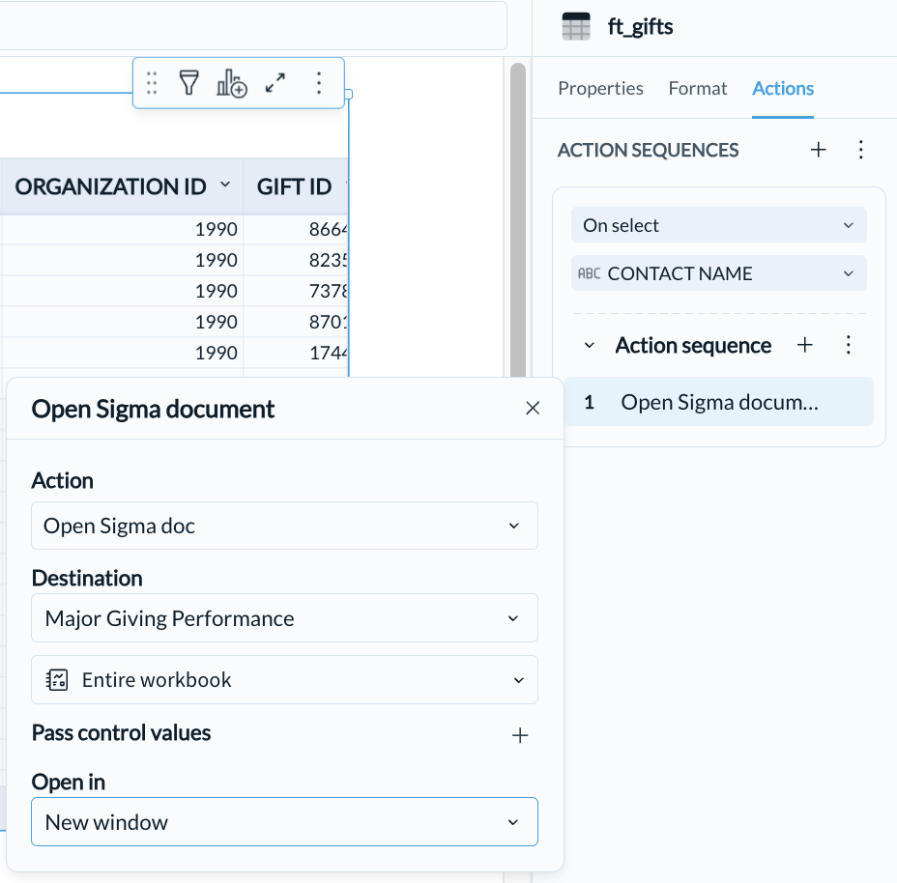Open the filter funnel icon
The image size is (897, 883).
pos(188,83)
